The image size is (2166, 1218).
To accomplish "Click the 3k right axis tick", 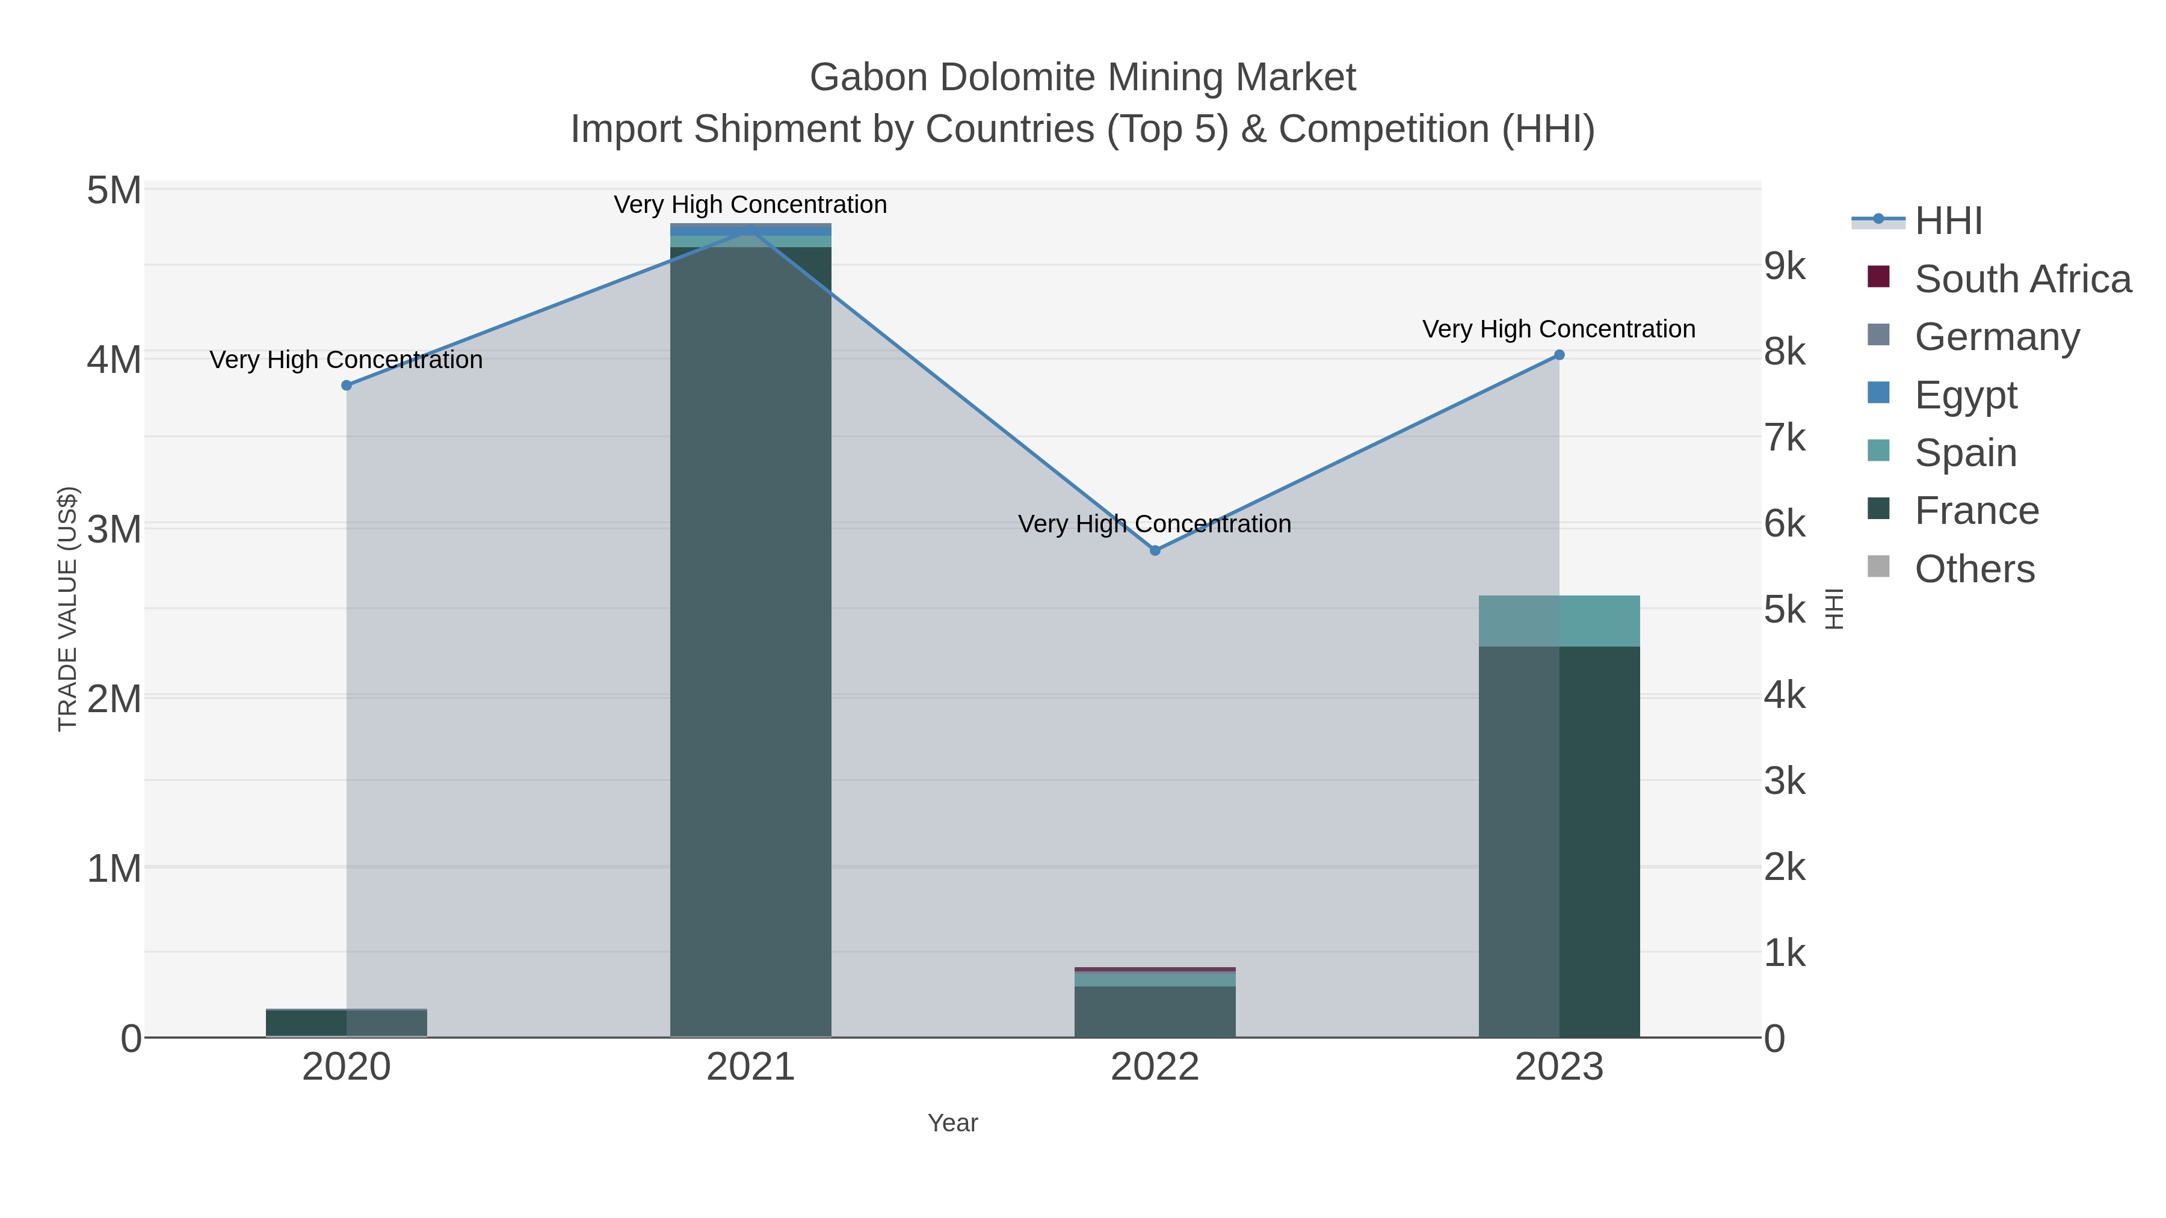I will [1785, 781].
